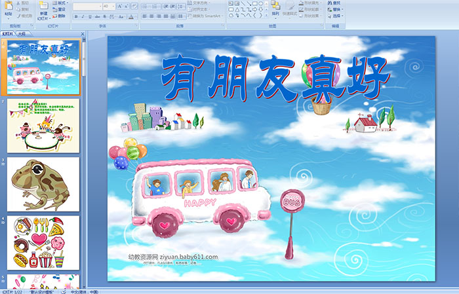
Task: Open the font size dropdown showing 40
Action: 109,6
